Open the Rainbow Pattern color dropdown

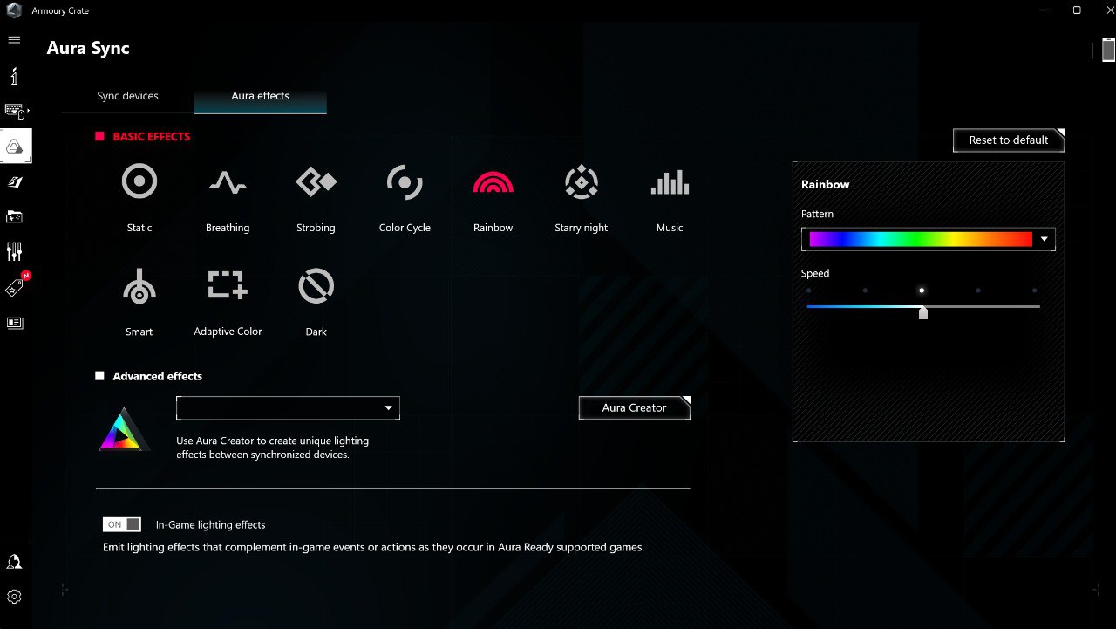click(x=929, y=239)
